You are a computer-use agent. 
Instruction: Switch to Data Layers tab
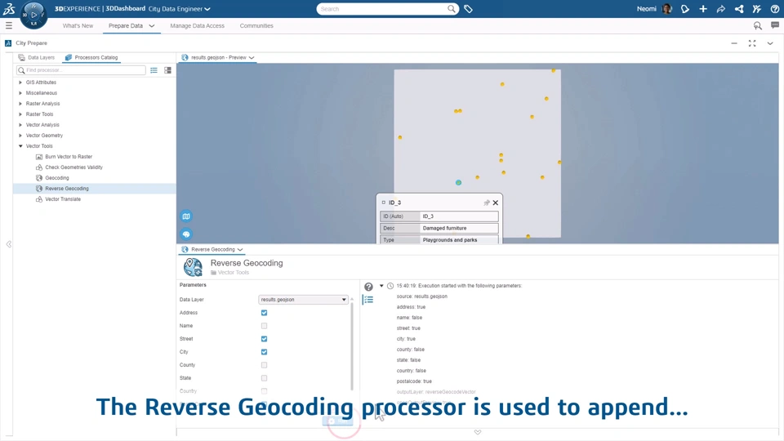(x=36, y=57)
